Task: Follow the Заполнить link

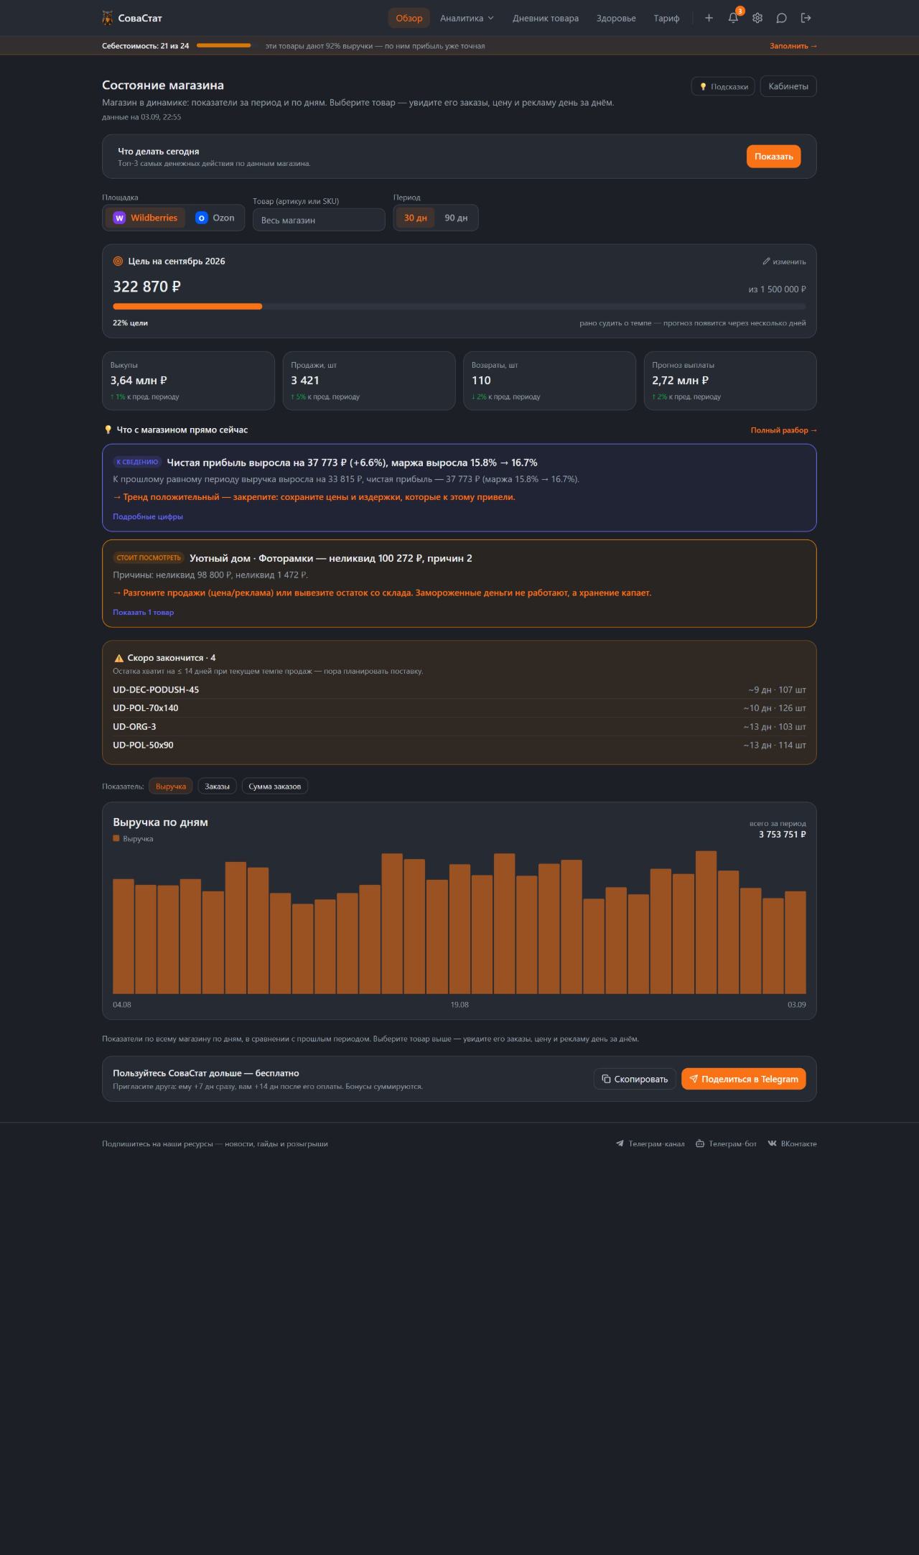Action: (x=793, y=46)
